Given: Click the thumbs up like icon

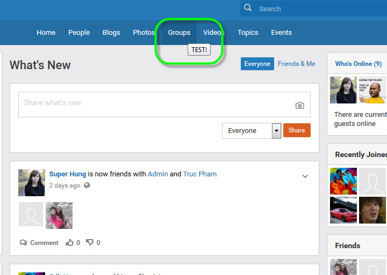Looking at the screenshot, I should (69, 243).
